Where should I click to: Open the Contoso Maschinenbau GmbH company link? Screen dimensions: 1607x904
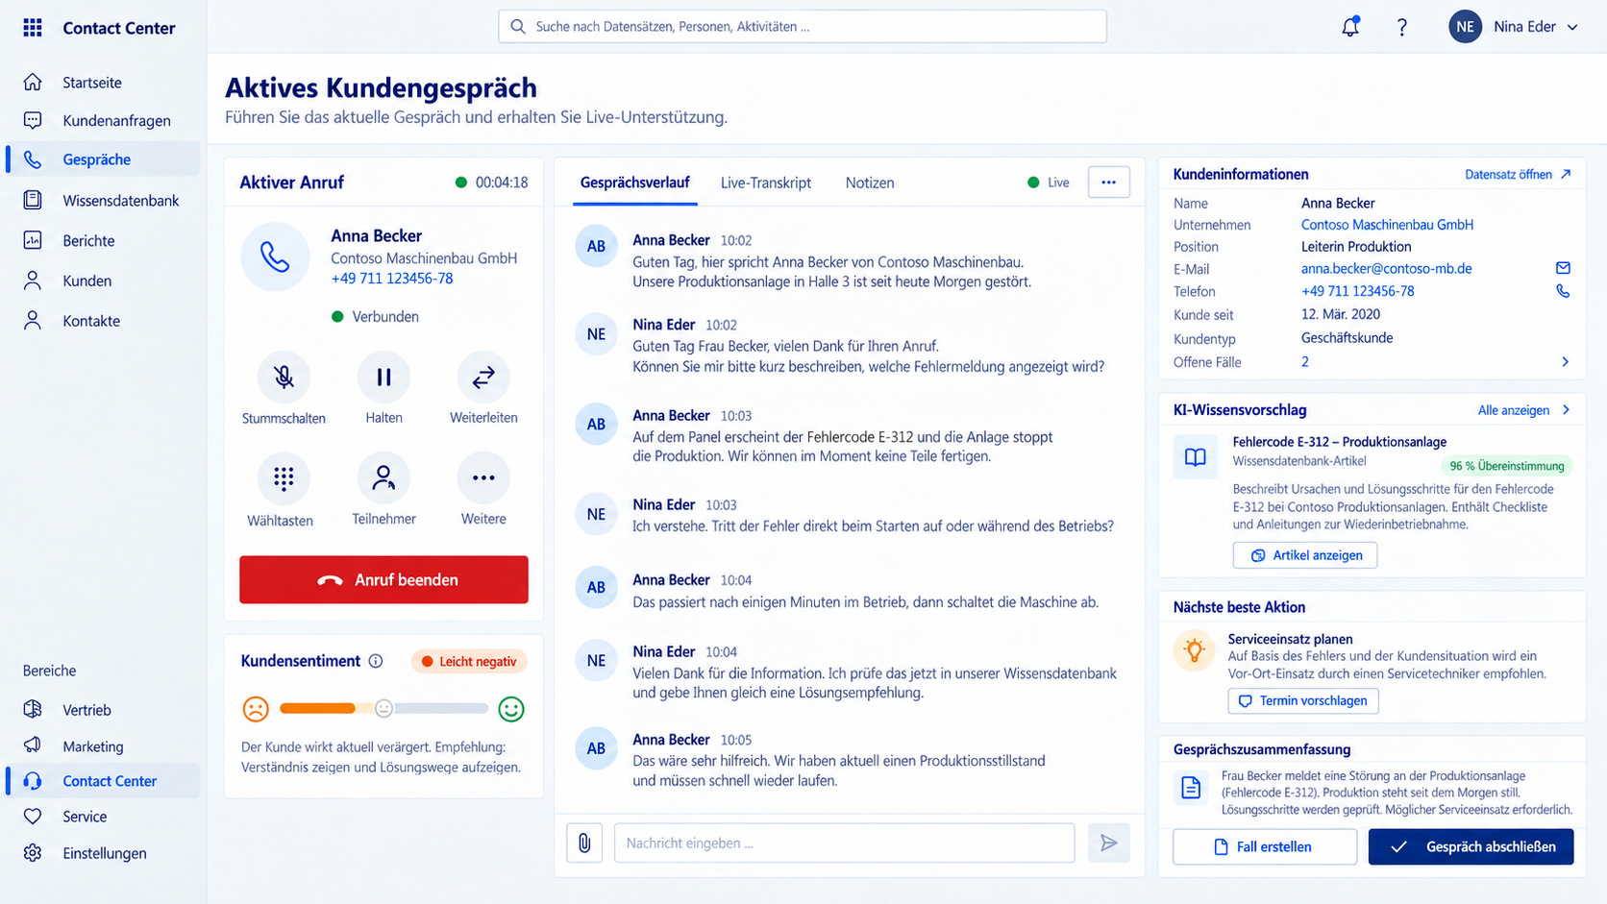(1387, 225)
